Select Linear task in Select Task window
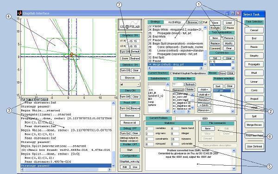This screenshot has width=278, height=174. click(254, 82)
